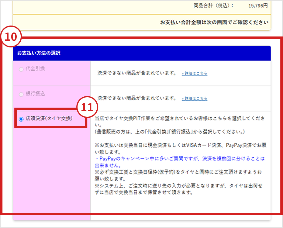Viewport: 283px width, 228px height.
Task: Click 決済できない商品 message in 代金引換 row
Action: pyautogui.click(x=137, y=73)
